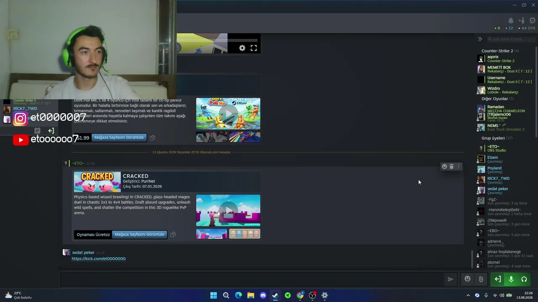
Task: Delete the ~ETO~ CRACKED message
Action: click(x=451, y=167)
